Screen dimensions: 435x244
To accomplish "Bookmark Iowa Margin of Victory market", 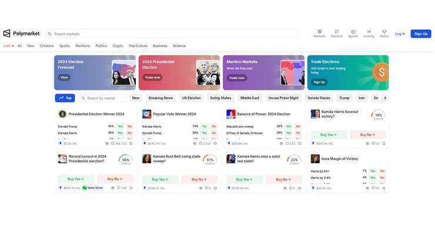I will tap(384, 188).
